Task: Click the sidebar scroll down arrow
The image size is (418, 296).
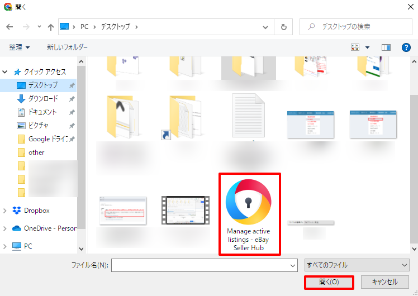Action: [81, 249]
